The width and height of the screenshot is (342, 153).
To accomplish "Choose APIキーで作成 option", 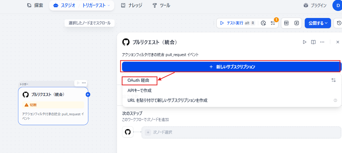I will tap(139, 90).
